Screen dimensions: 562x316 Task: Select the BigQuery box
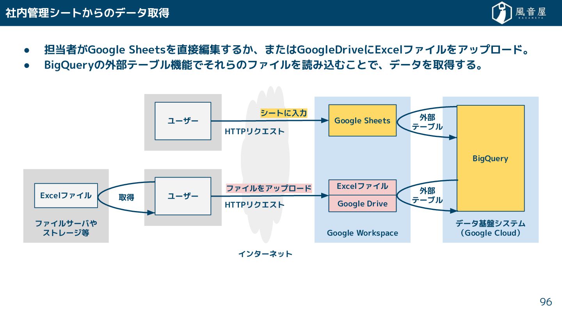point(490,158)
